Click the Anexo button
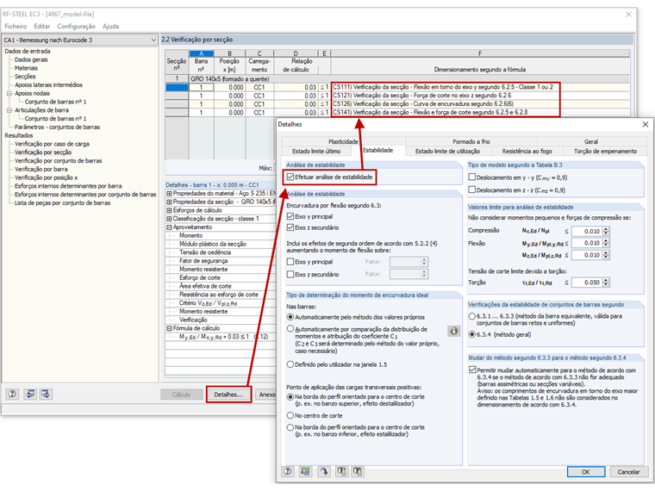This screenshot has height=491, width=655. pyautogui.click(x=266, y=395)
